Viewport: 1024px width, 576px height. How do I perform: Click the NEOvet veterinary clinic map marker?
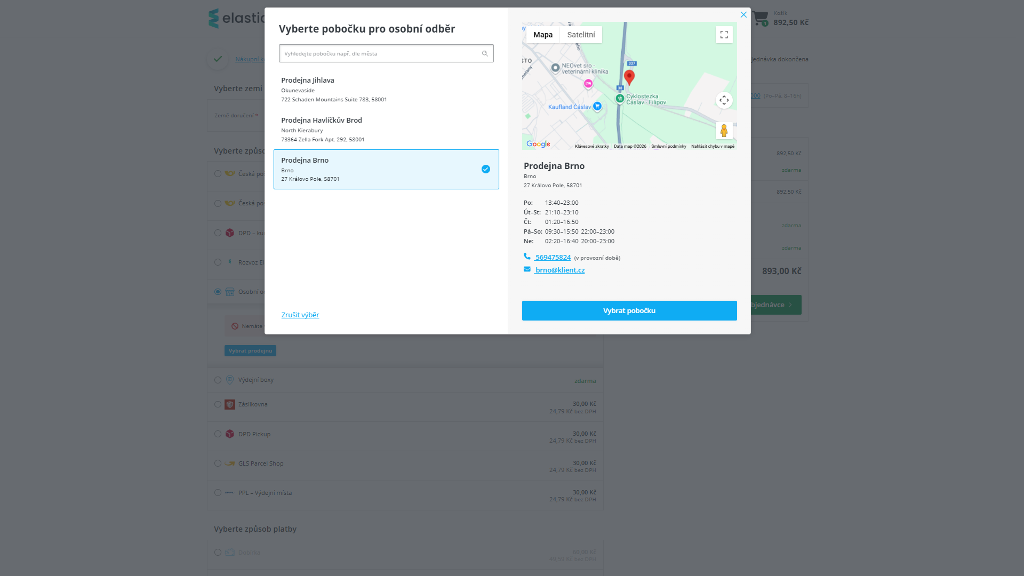click(555, 68)
